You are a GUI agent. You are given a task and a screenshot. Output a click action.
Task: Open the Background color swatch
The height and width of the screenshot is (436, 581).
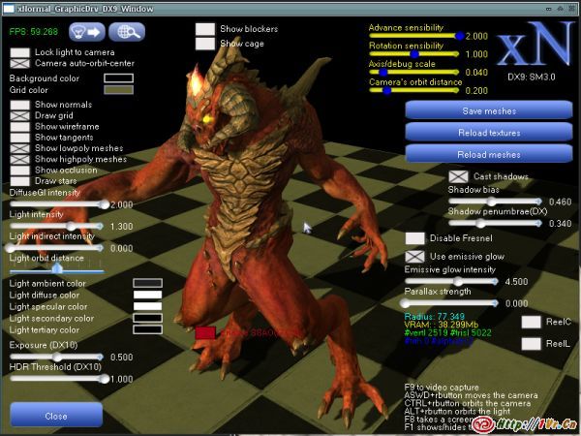(x=119, y=78)
